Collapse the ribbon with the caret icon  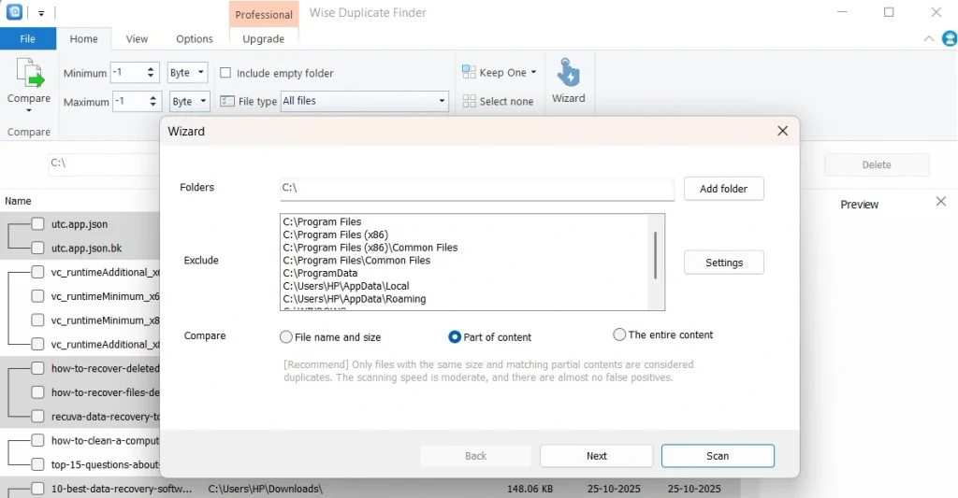point(929,38)
